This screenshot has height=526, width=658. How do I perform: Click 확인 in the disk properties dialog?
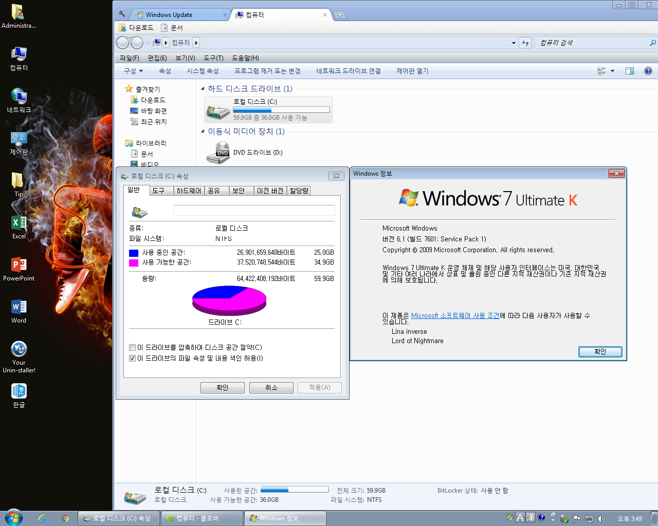(x=223, y=388)
